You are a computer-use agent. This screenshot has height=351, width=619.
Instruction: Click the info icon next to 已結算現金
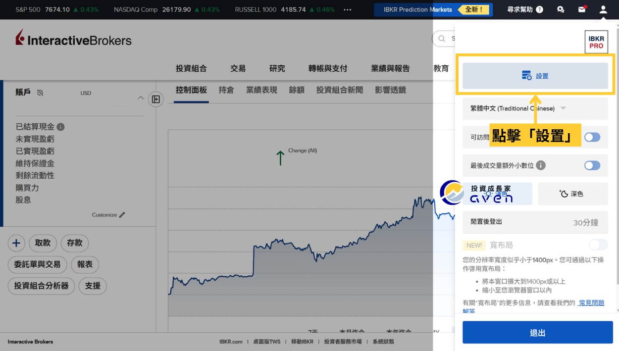click(x=60, y=127)
